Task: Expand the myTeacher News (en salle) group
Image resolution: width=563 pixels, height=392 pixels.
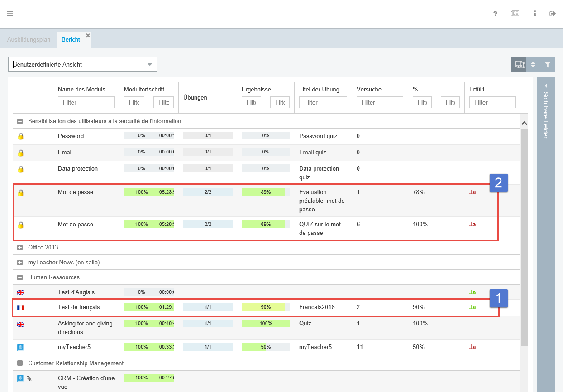Action: (x=20, y=263)
